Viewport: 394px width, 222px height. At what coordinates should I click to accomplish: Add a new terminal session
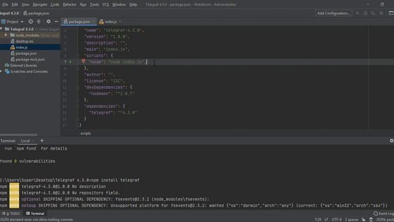(x=42, y=141)
